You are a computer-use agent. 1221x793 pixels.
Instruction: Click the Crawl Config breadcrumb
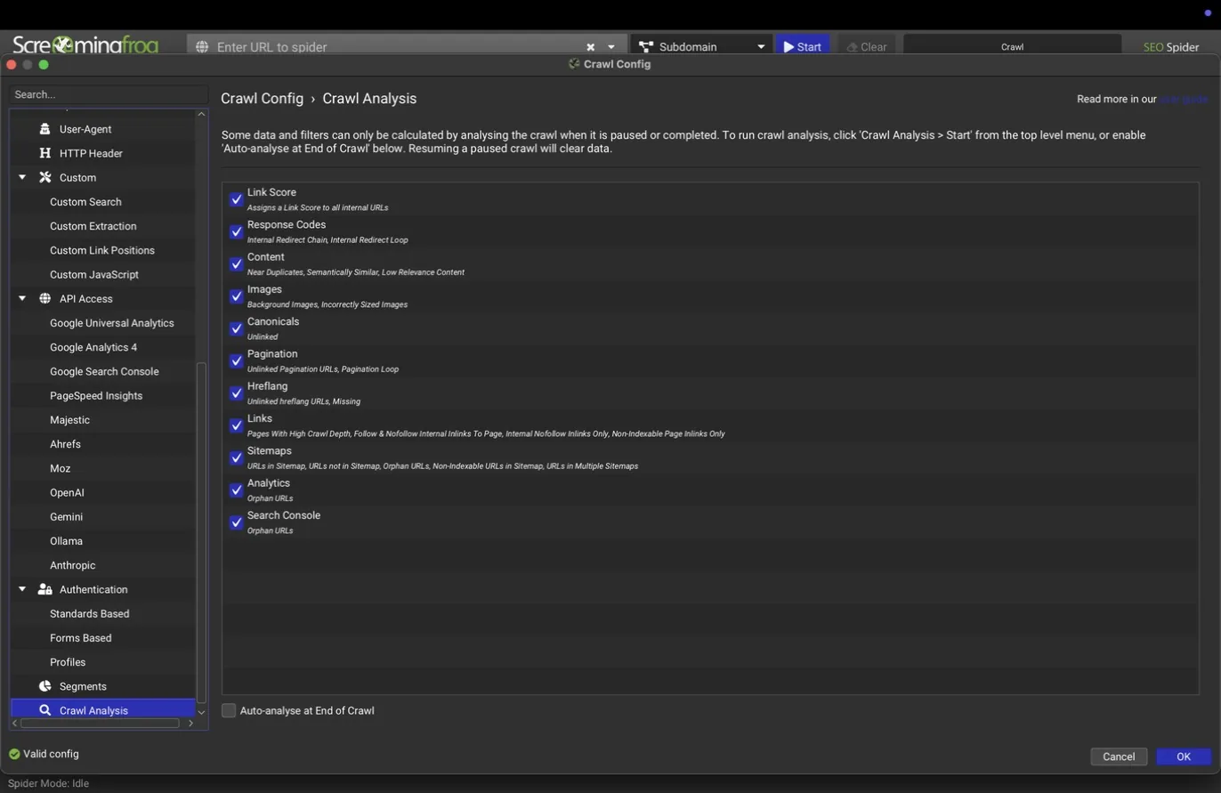[x=262, y=99]
